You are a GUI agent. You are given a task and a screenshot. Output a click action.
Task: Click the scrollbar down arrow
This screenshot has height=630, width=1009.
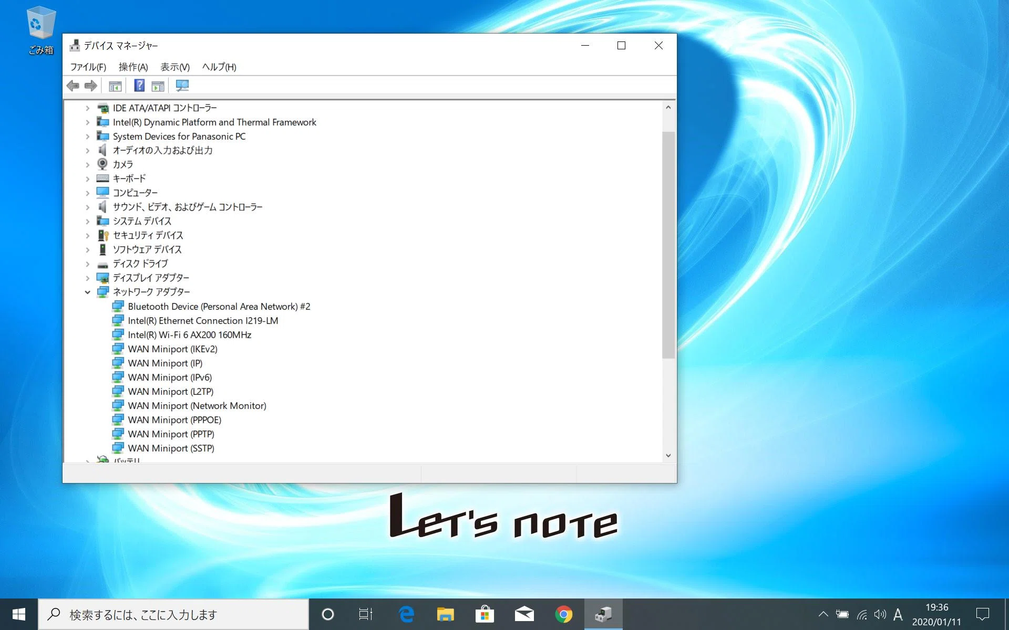click(668, 456)
